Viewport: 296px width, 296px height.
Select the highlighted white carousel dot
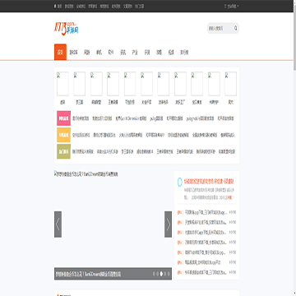[x=161, y=274]
